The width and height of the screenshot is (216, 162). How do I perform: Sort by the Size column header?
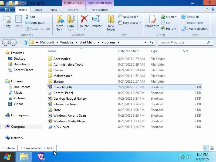(186, 51)
